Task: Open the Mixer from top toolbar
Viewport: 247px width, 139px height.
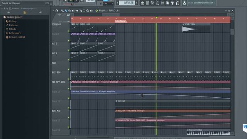Action: [x=162, y=3]
